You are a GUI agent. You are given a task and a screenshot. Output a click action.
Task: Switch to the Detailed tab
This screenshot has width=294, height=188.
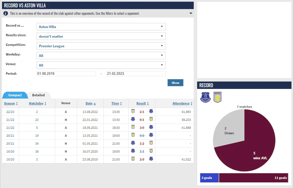39,95
